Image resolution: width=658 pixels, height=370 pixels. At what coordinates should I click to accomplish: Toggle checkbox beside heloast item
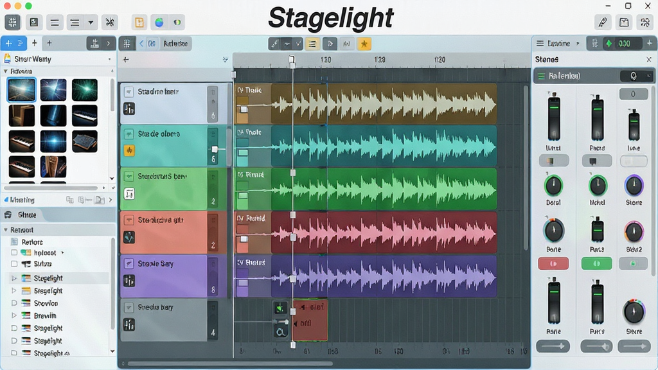(x=14, y=252)
